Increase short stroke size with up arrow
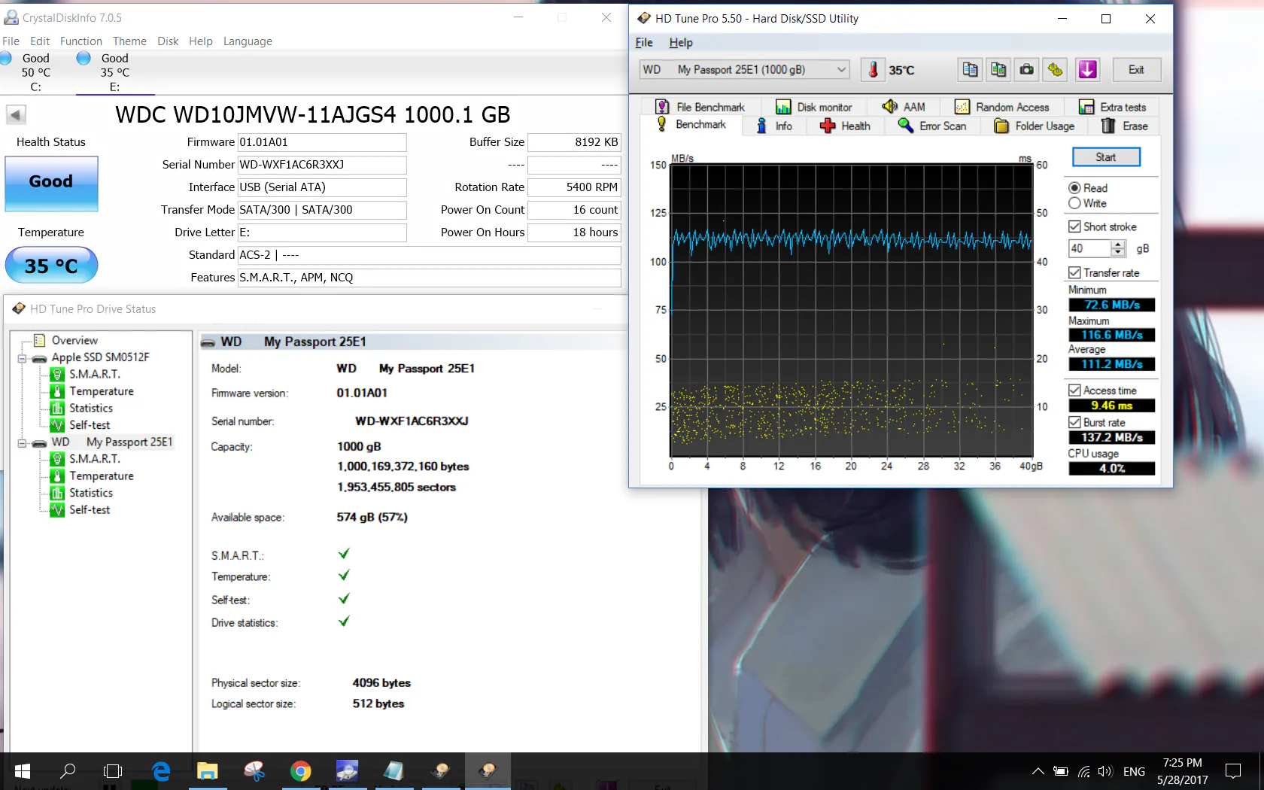 (1118, 245)
